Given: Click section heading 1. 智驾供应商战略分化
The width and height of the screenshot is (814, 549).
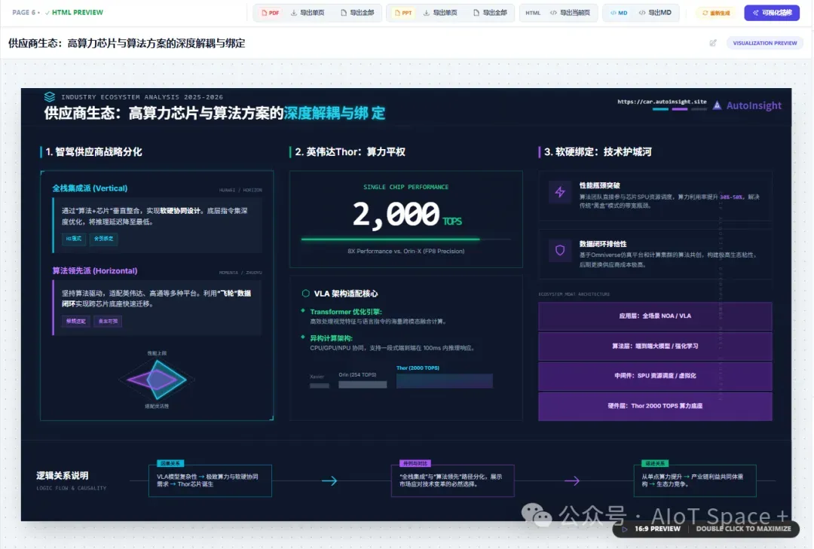Looking at the screenshot, I should coord(93,152).
